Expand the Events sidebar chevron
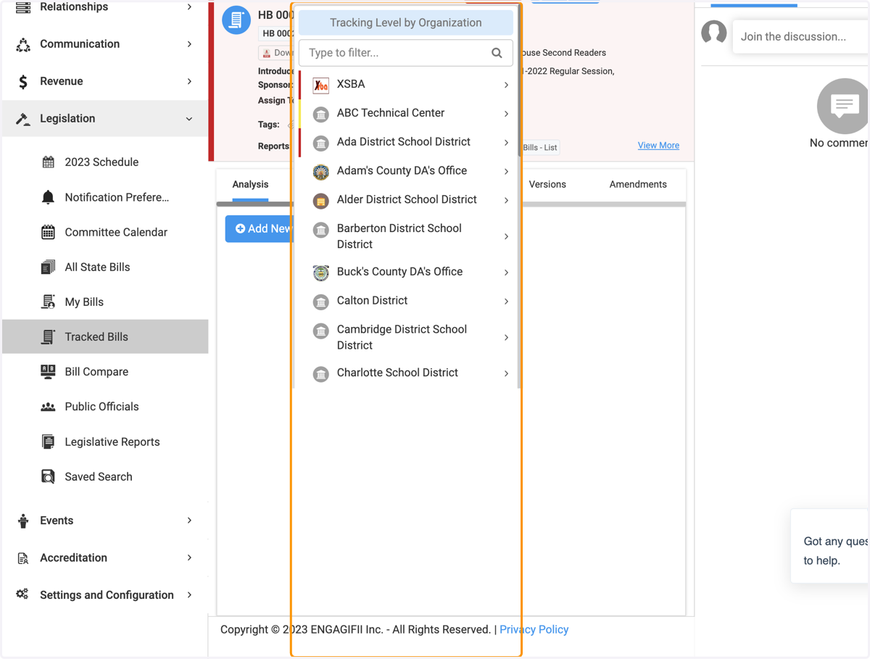This screenshot has width=870, height=659. 189,521
